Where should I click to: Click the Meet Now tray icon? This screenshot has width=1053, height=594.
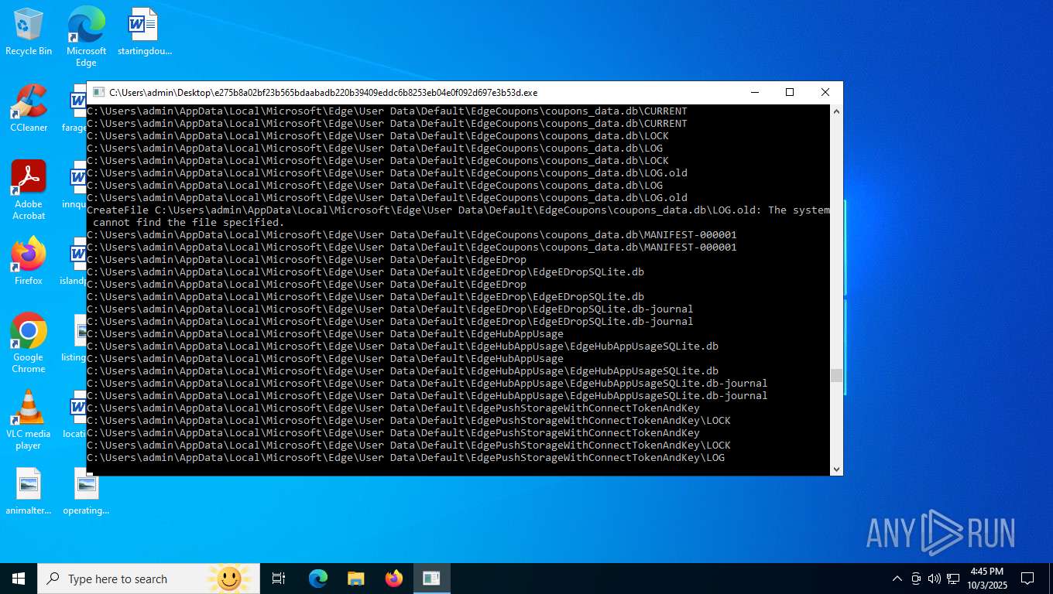coord(916,579)
